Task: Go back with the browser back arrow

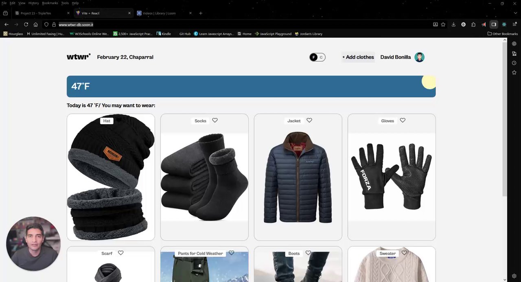Action: 6,24
